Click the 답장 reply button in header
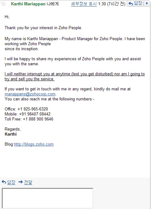The height and width of the screenshot is (209, 151). (x=136, y=3)
